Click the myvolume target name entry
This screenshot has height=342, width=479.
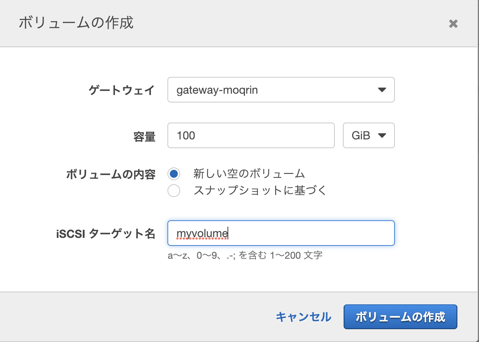280,233
